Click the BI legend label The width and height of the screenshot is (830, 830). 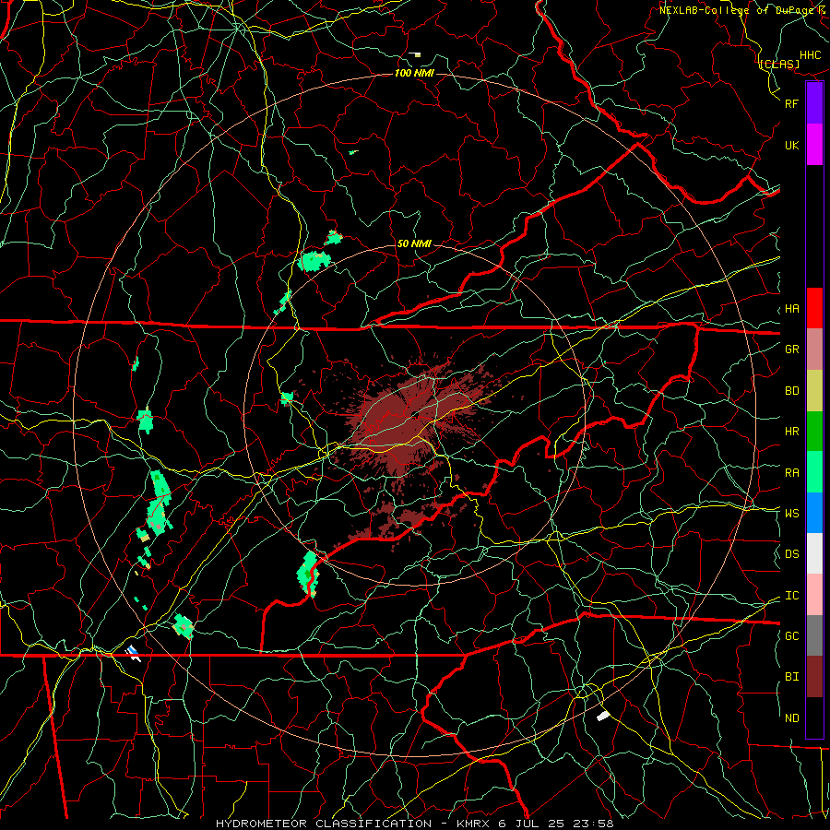coord(792,677)
